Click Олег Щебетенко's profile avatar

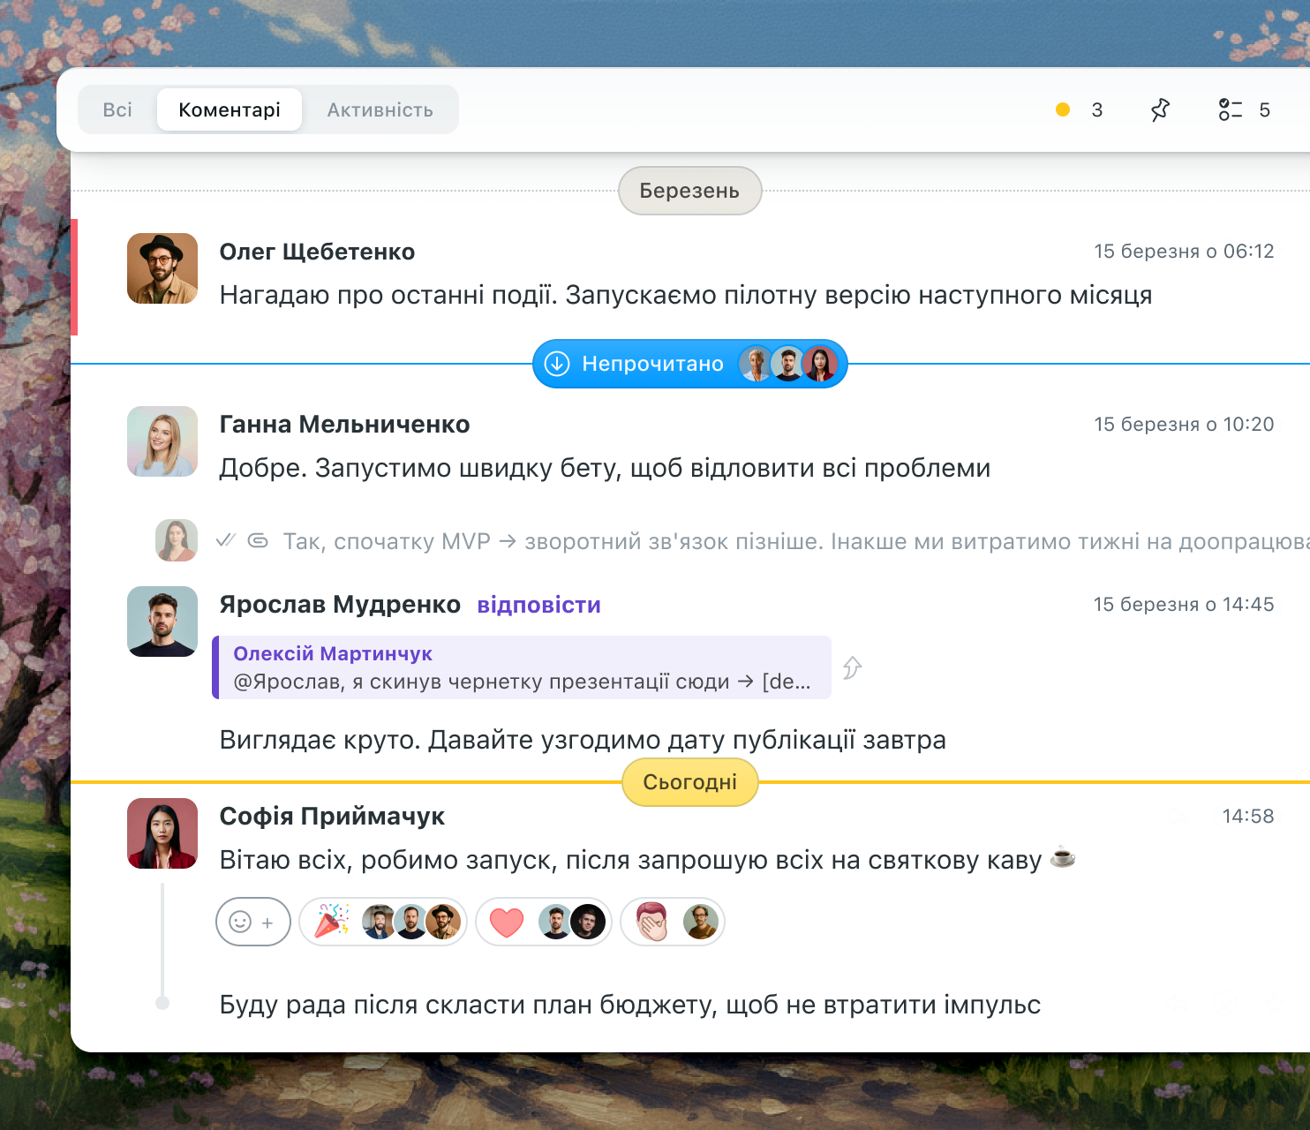(162, 268)
